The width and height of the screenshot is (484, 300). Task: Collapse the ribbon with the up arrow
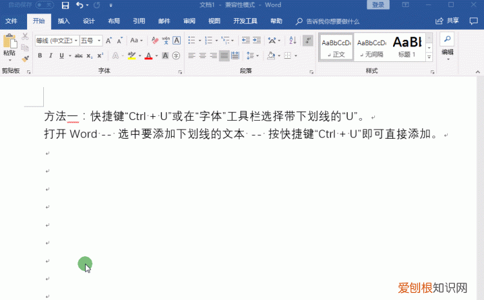478,72
